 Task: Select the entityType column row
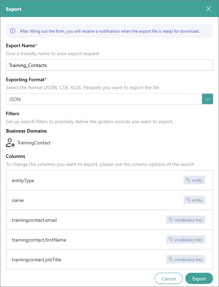pyautogui.click(x=110, y=180)
